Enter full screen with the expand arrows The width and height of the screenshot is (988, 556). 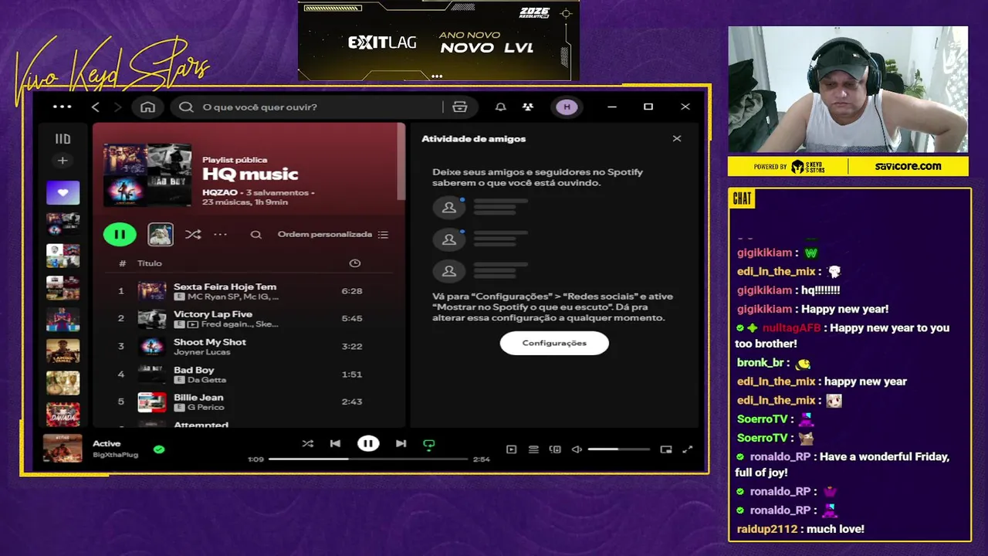click(x=688, y=449)
